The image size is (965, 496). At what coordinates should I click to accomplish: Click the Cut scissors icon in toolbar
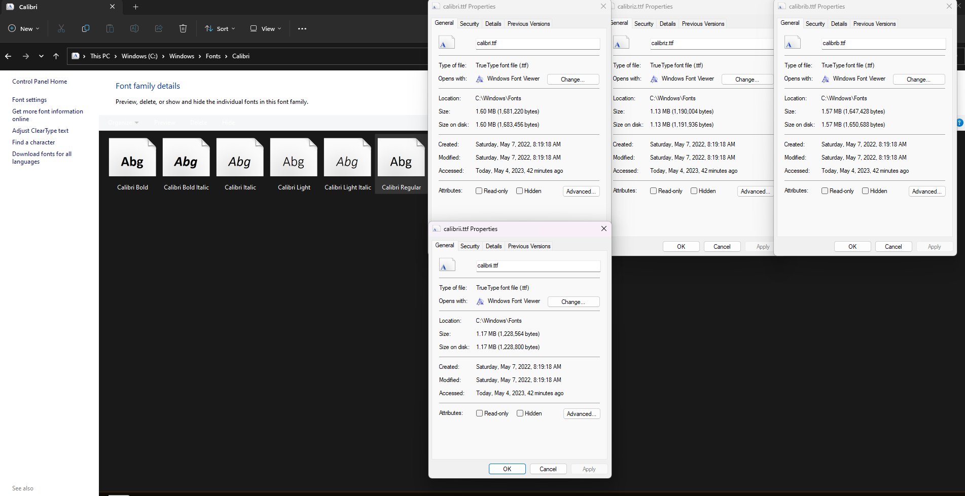[x=61, y=29]
